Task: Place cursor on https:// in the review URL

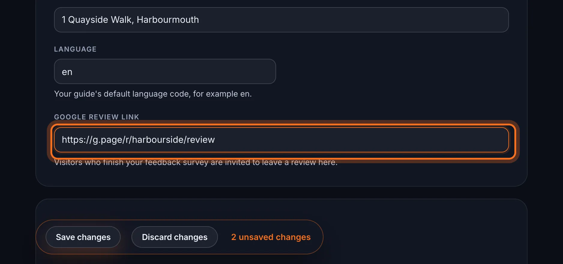Action: [x=77, y=140]
